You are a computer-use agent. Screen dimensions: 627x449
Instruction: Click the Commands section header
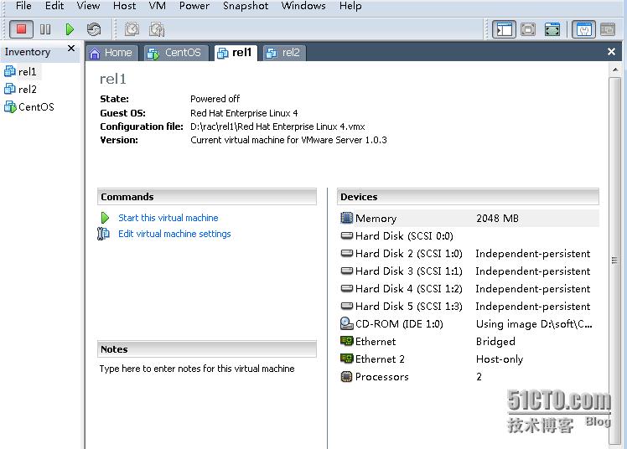(207, 197)
